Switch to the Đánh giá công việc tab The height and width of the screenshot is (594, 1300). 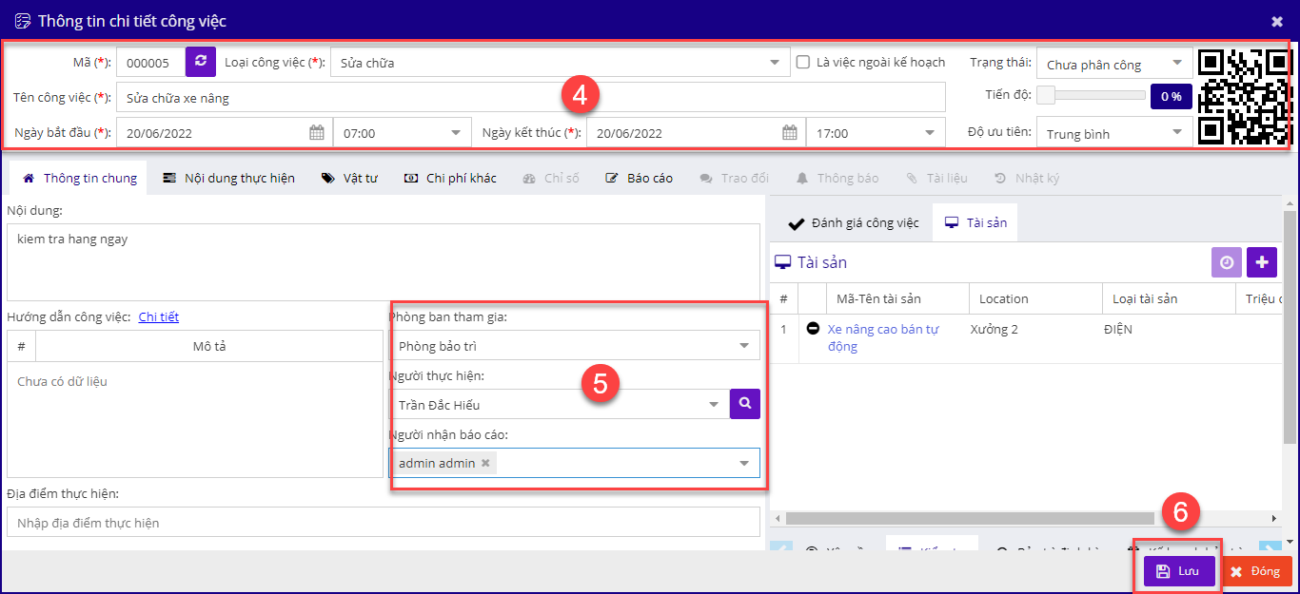point(854,222)
